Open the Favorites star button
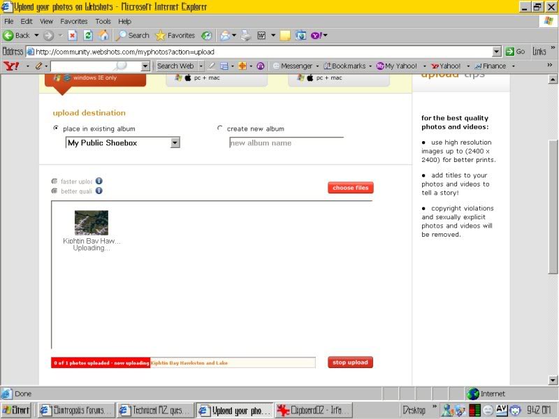This screenshot has height=419, width=559. point(175,35)
